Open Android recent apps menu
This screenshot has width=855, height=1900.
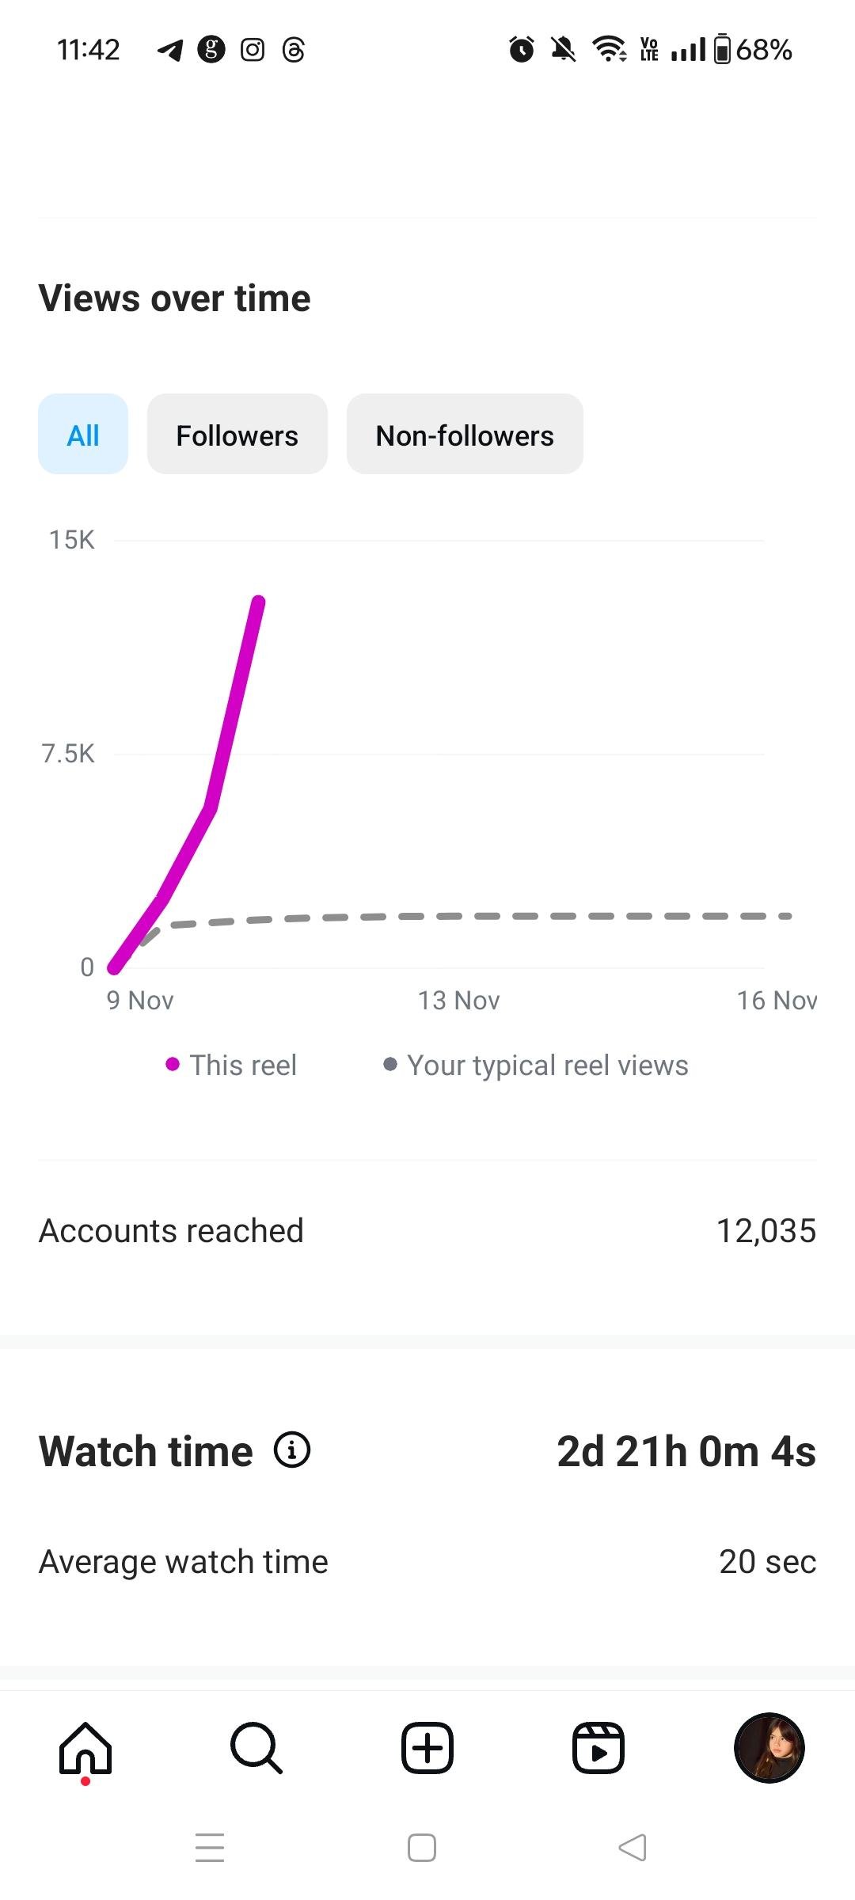[x=210, y=1848]
